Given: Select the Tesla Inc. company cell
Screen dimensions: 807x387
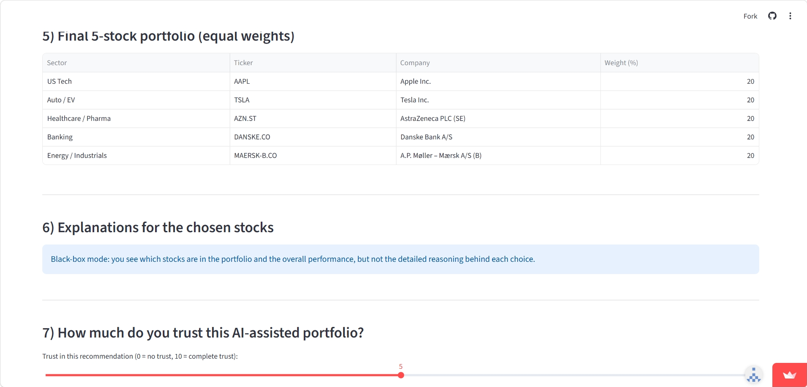Looking at the screenshot, I should pyautogui.click(x=498, y=100).
